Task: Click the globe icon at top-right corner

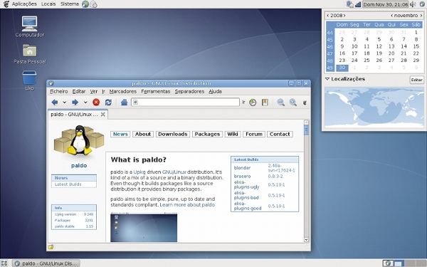Action: tap(422, 4)
